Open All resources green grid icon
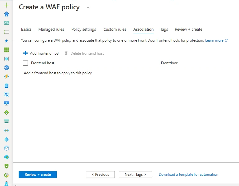The image size is (239, 186). coord(7,50)
